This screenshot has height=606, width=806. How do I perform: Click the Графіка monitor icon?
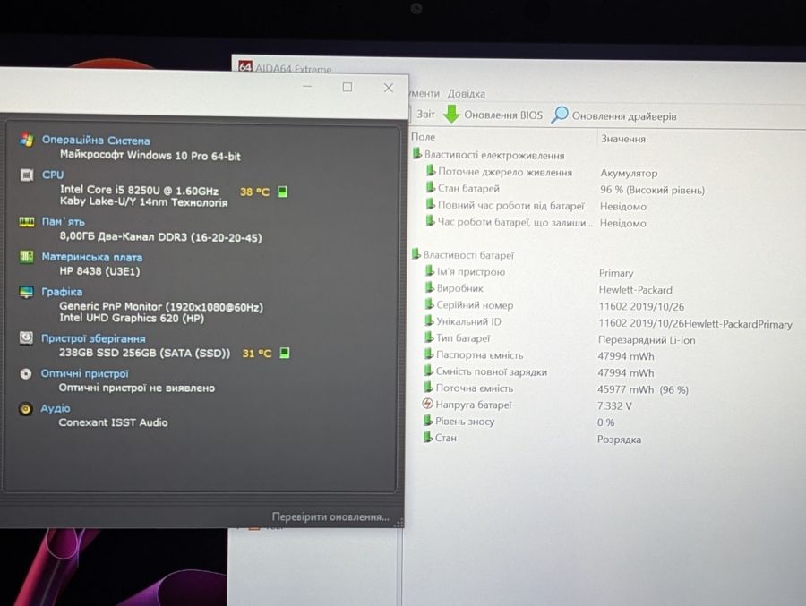(26, 292)
